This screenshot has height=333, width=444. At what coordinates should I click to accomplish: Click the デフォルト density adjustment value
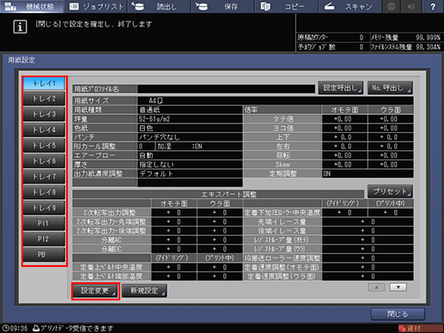point(190,174)
